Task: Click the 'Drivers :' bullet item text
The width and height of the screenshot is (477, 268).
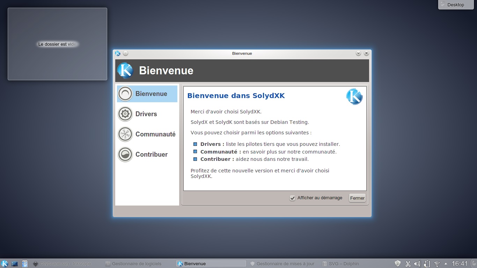Action: coord(270,144)
